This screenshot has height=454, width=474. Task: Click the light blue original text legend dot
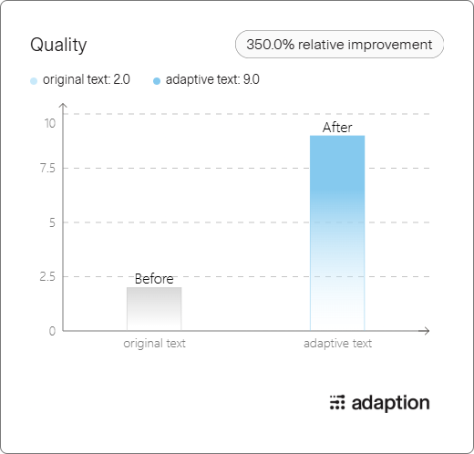(x=34, y=81)
